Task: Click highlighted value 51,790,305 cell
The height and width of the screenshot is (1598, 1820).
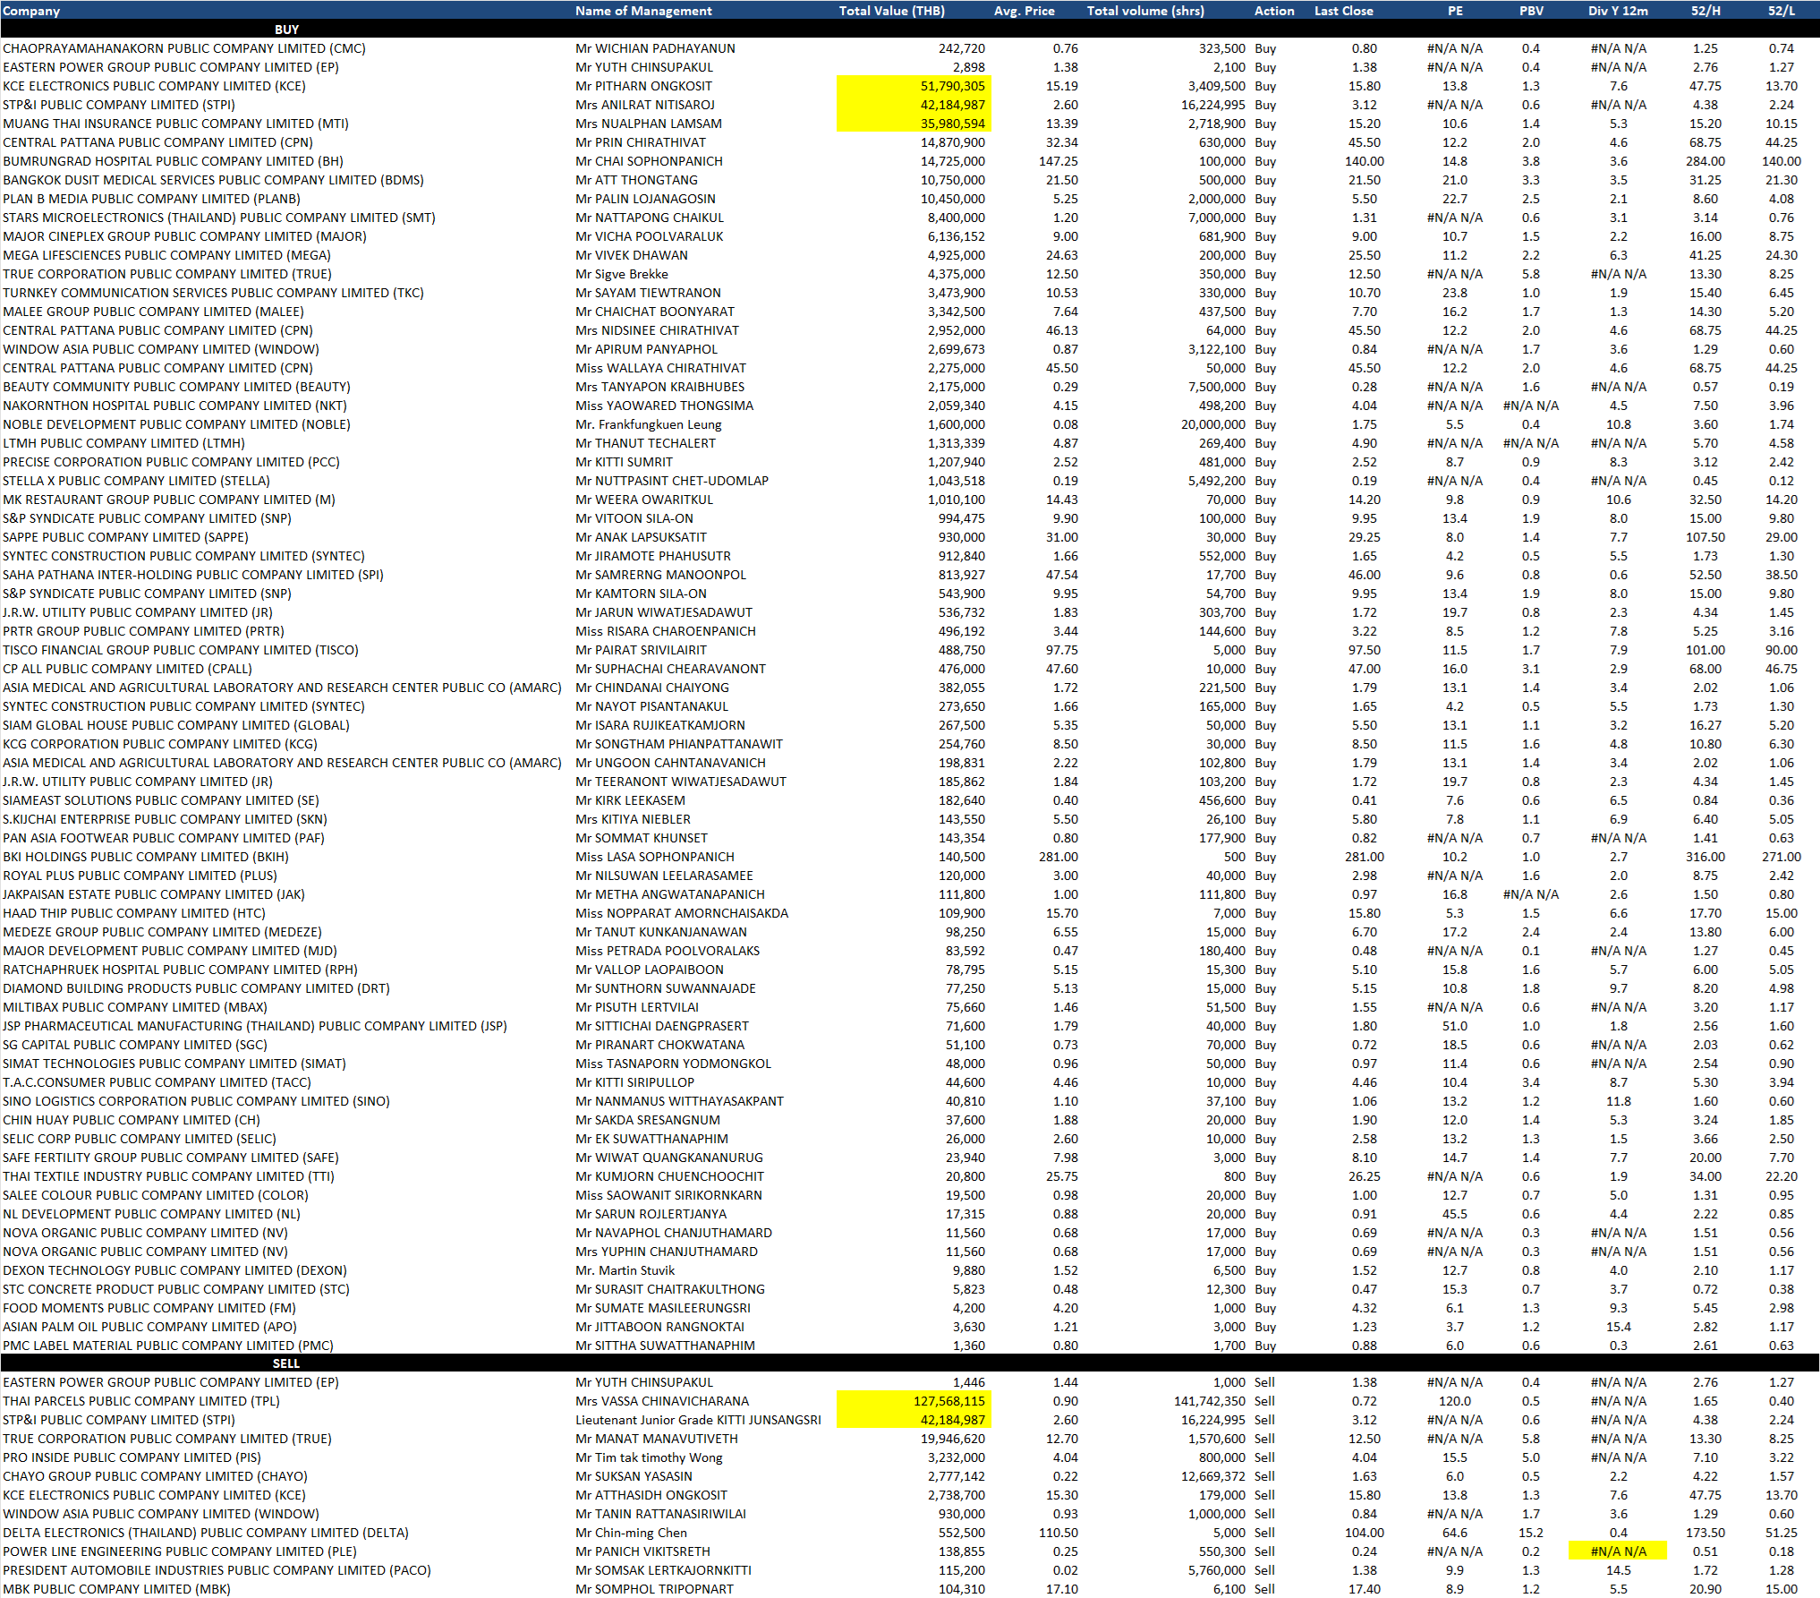Action: (952, 86)
